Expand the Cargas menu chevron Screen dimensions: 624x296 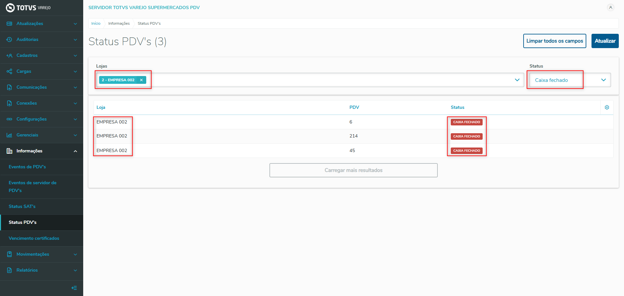(x=75, y=71)
